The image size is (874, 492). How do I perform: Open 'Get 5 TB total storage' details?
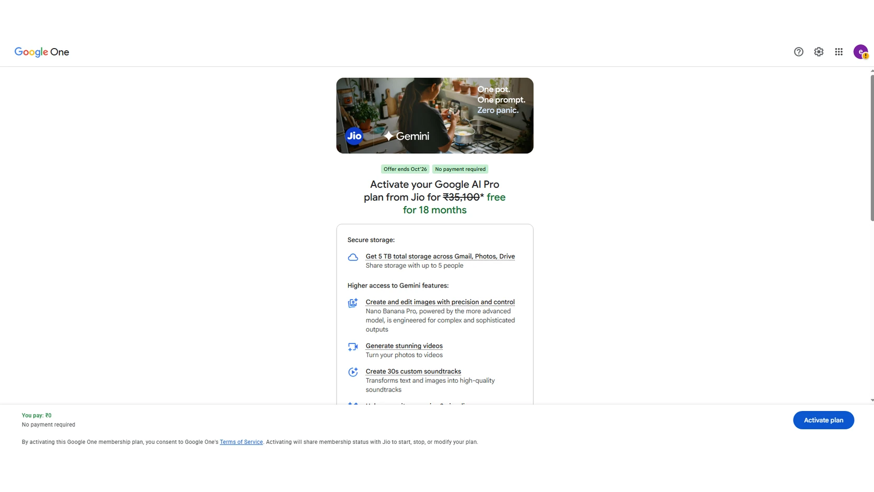click(x=440, y=256)
